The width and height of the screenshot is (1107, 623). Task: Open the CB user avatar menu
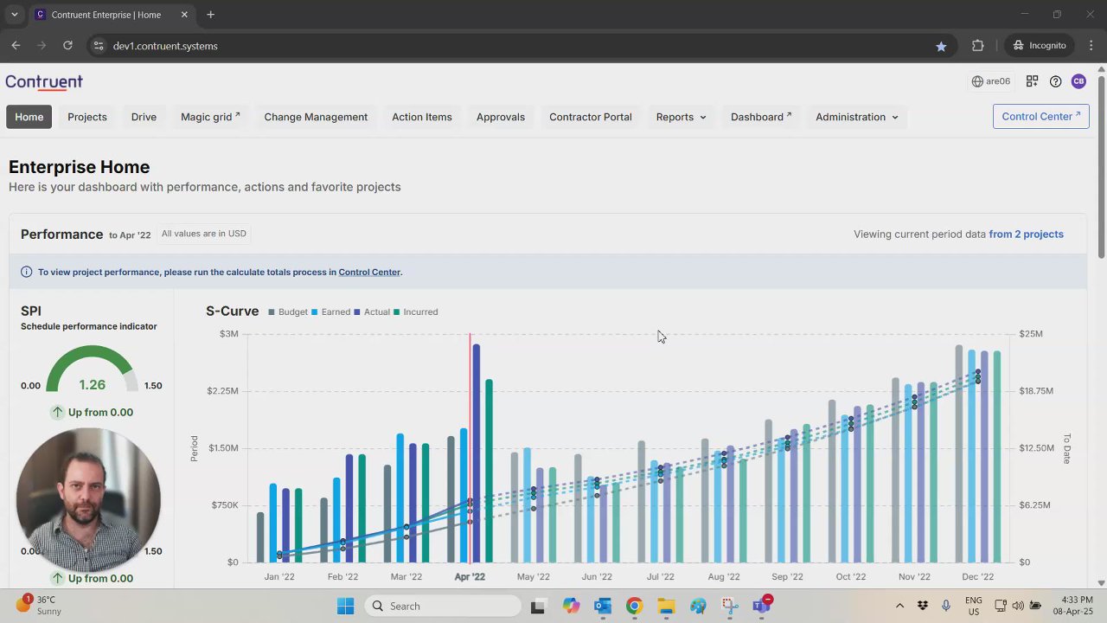point(1078,81)
